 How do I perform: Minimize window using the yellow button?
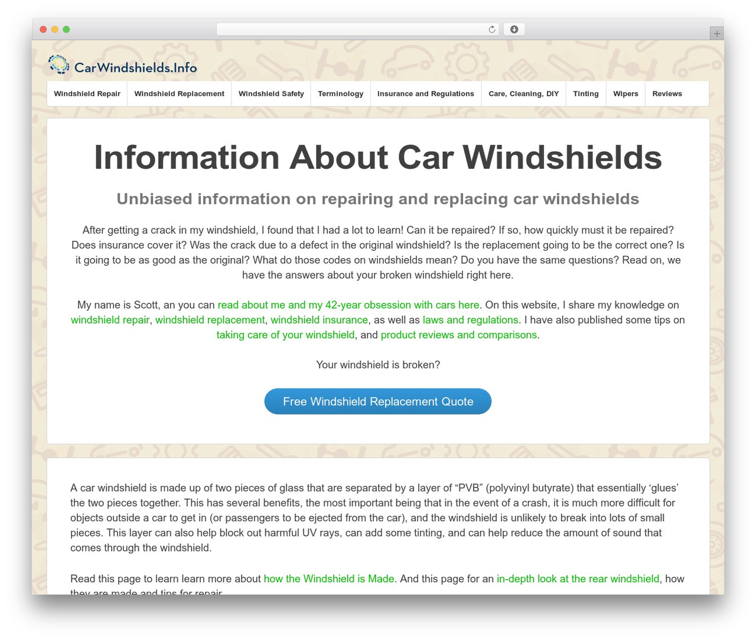click(x=55, y=30)
